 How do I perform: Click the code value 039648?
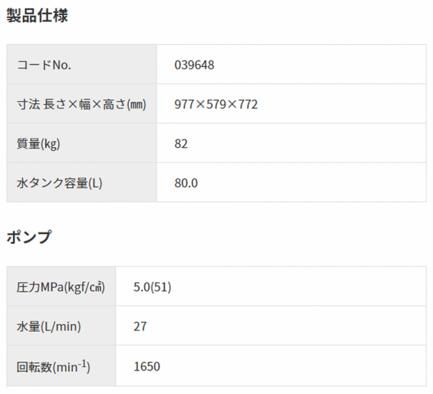[194, 65]
